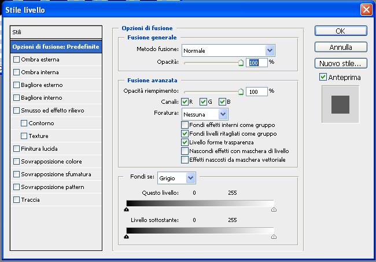Check Effetti nascosti da maschera vettoriale
The width and height of the screenshot is (376, 262).
(185, 159)
